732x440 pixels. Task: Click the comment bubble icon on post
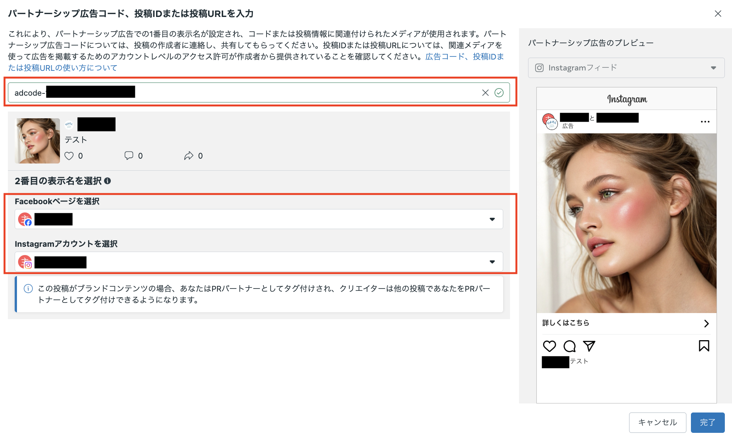coord(129,156)
